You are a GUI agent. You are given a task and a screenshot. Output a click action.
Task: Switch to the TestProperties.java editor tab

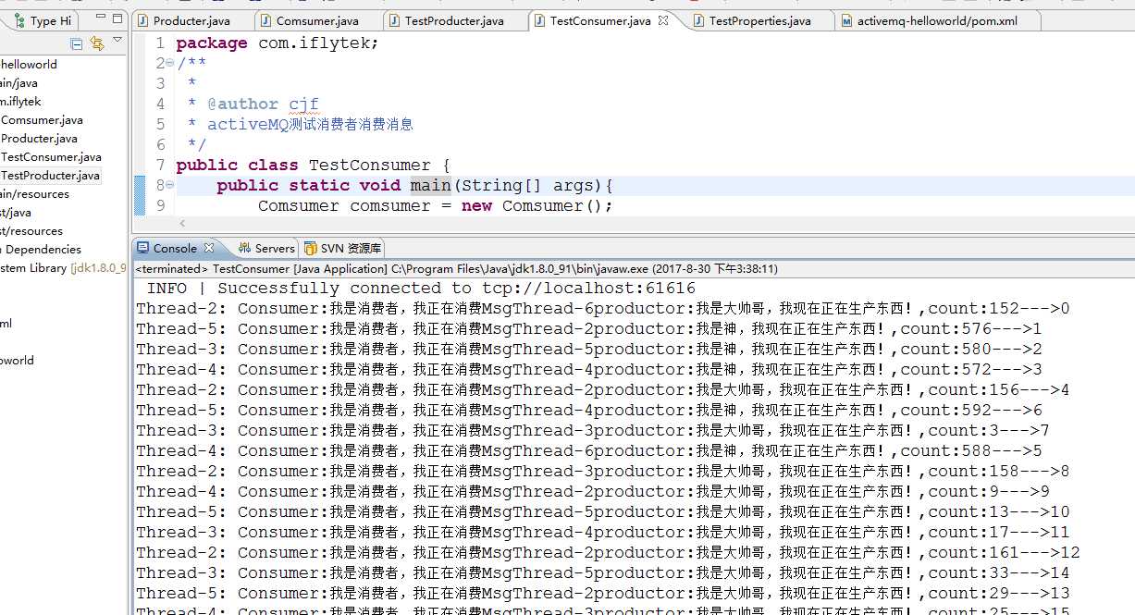tap(759, 20)
